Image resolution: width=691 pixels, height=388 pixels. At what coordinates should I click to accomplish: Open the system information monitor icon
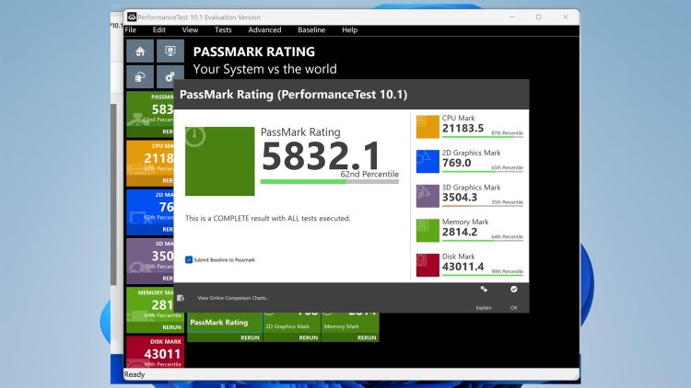click(x=170, y=51)
